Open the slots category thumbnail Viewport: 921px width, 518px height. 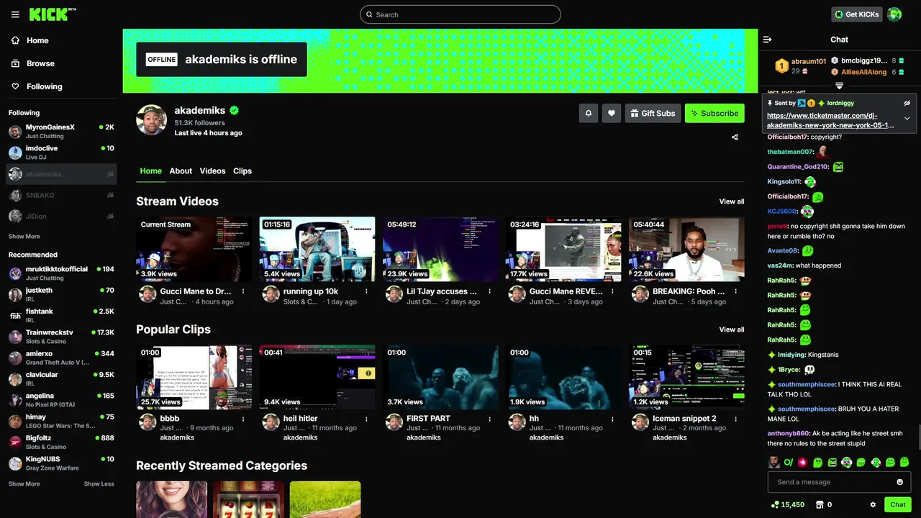coord(248,499)
